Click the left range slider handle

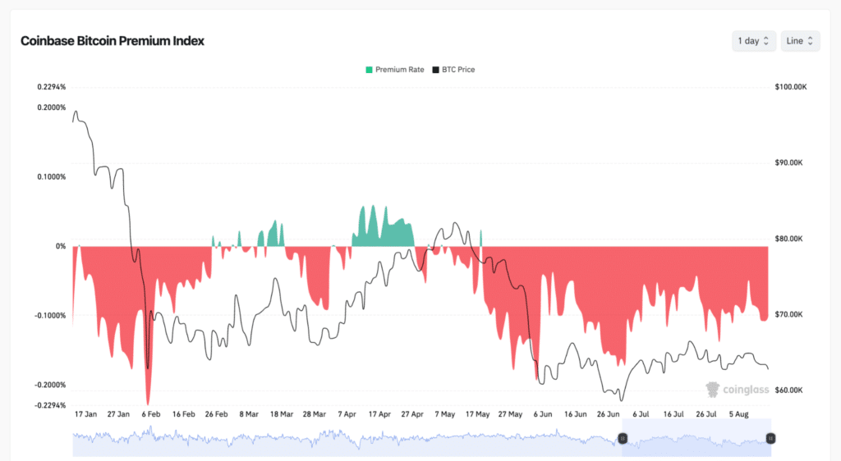point(623,439)
